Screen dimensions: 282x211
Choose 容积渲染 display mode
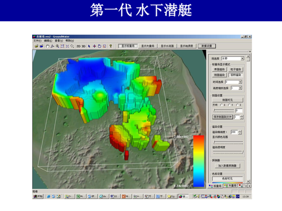(236, 75)
